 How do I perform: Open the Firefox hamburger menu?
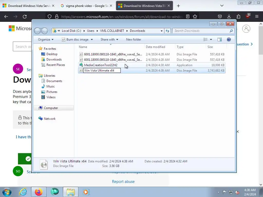click(257, 16)
